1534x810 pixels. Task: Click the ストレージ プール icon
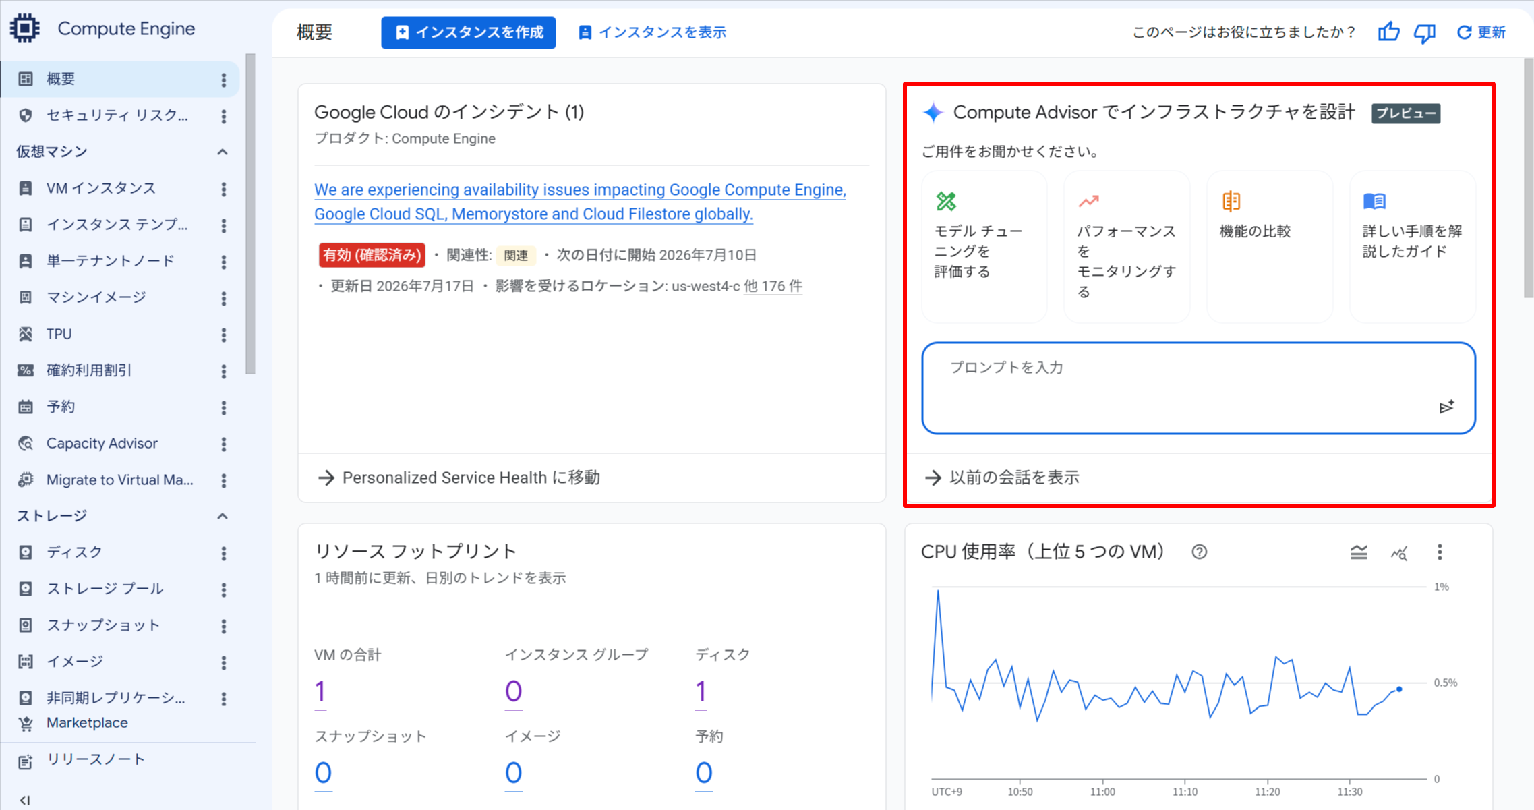coord(26,589)
